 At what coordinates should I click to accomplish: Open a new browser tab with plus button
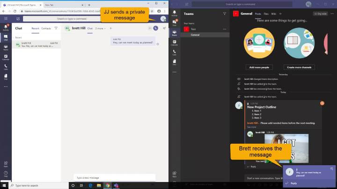pyautogui.click(x=89, y=5)
